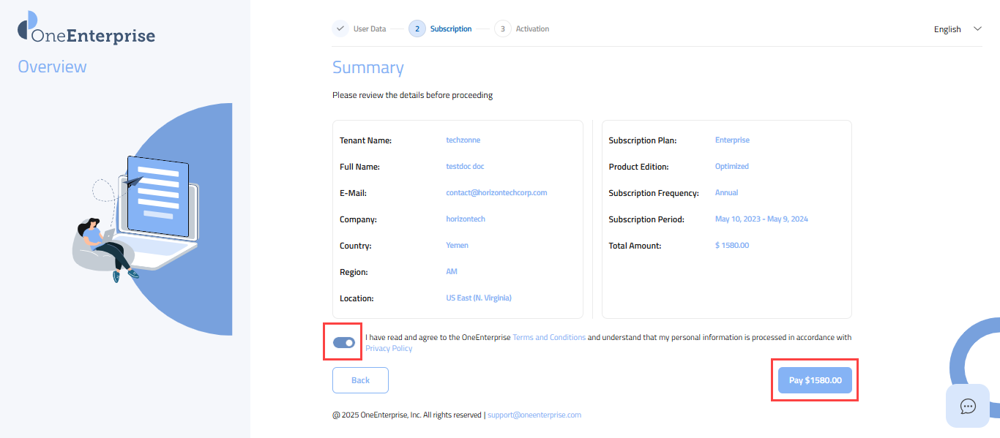Viewport: 1000px width, 438px height.
Task: Click the step 2 Subscription circle
Action: 417,29
